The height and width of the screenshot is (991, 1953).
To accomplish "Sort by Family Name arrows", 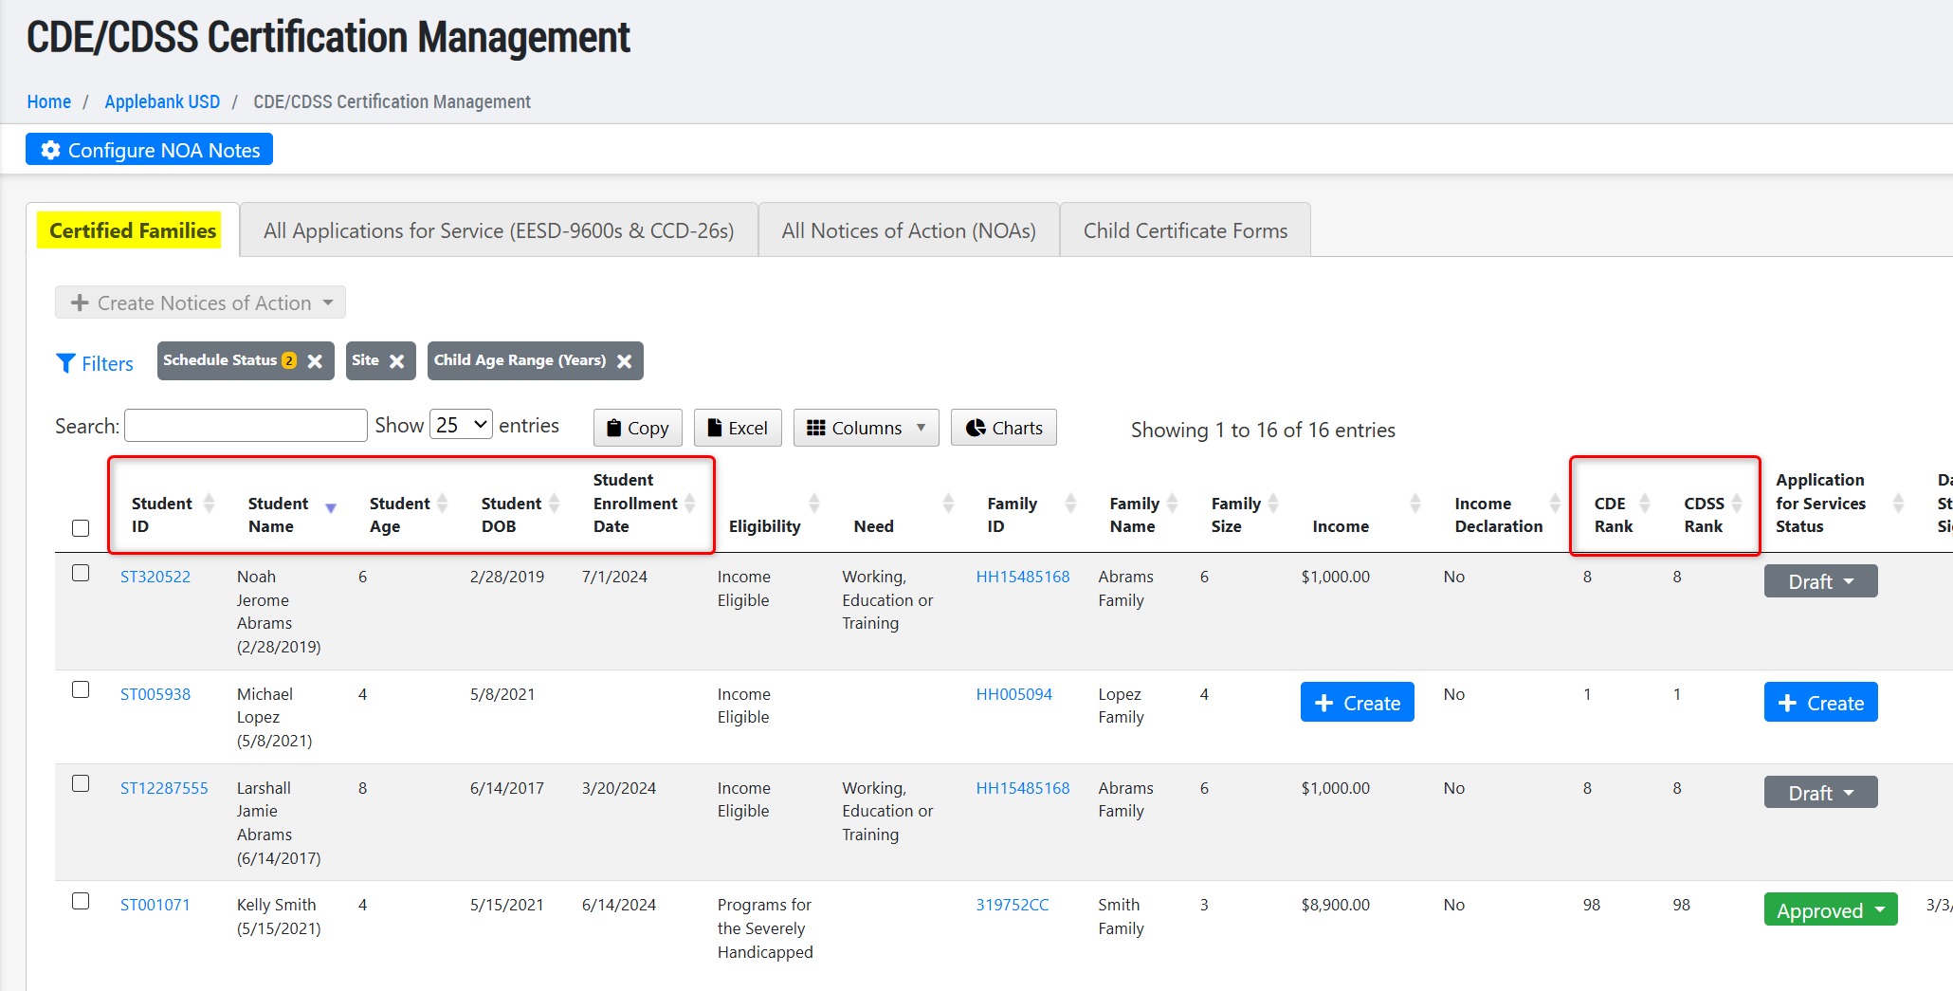I will (x=1173, y=503).
